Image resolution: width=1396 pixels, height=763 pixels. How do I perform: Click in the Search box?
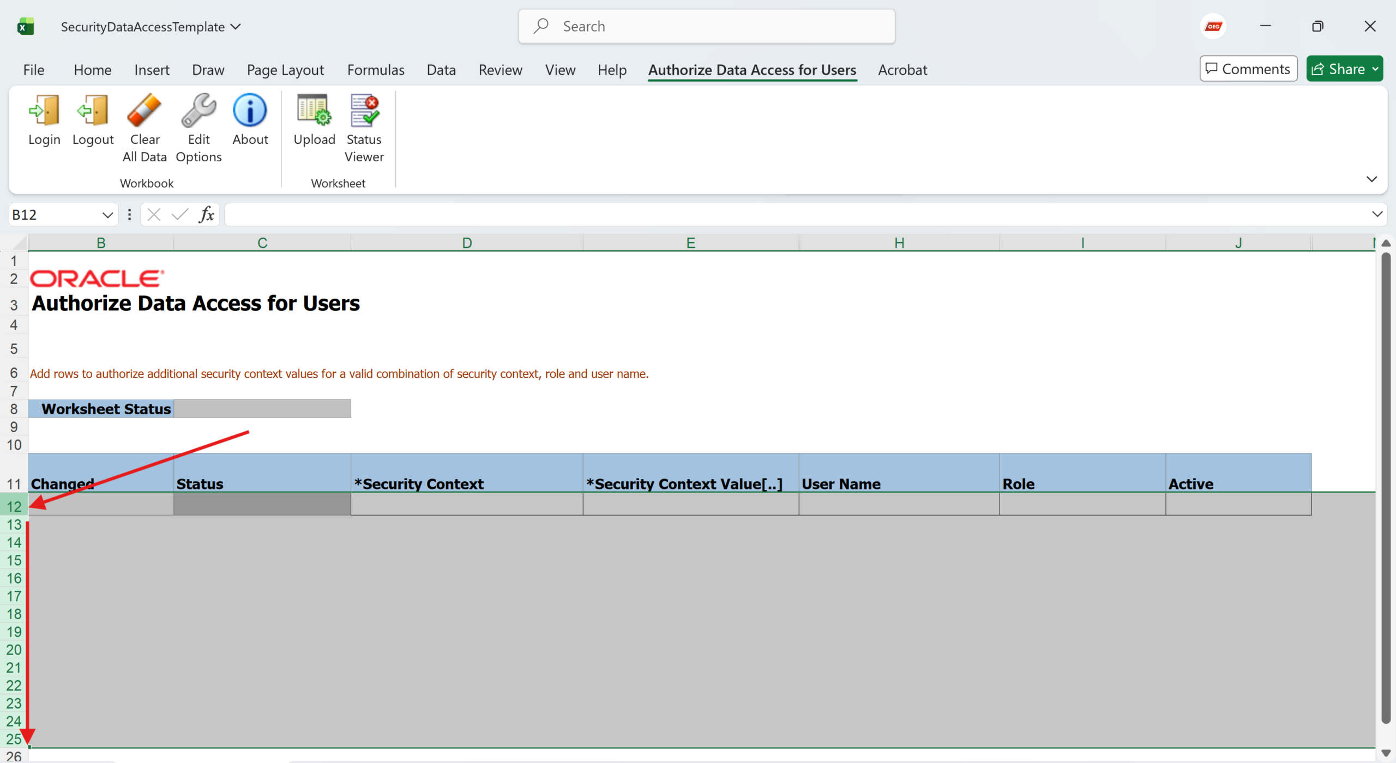[x=707, y=26]
